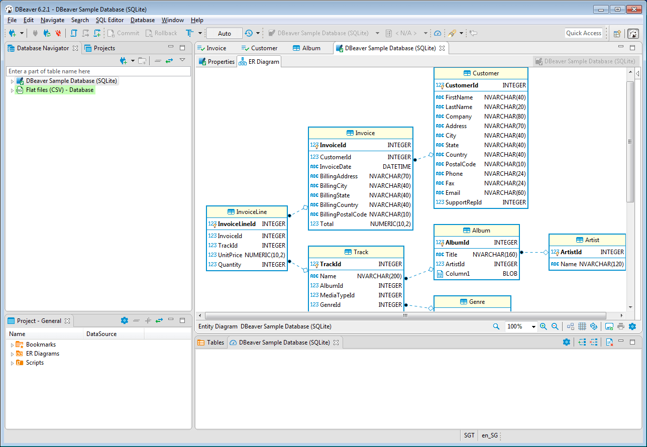This screenshot has height=447, width=647.
Task: Select the DBeaver perspective beaver icon
Action: 633,34
